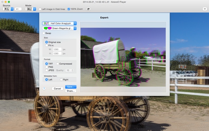Image resolution: width=209 pixels, height=131 pixels.
Task: Check the Compressed option for TIFF
Action: tap(58, 64)
